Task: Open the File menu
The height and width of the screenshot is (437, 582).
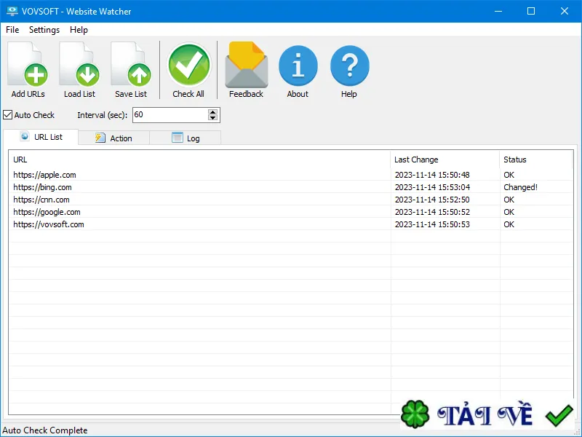Action: [x=12, y=30]
